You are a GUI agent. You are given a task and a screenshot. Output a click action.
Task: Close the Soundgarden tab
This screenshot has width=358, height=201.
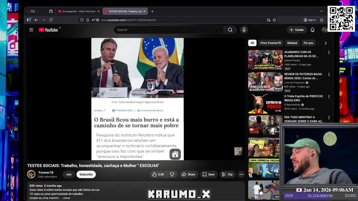tap(98, 11)
